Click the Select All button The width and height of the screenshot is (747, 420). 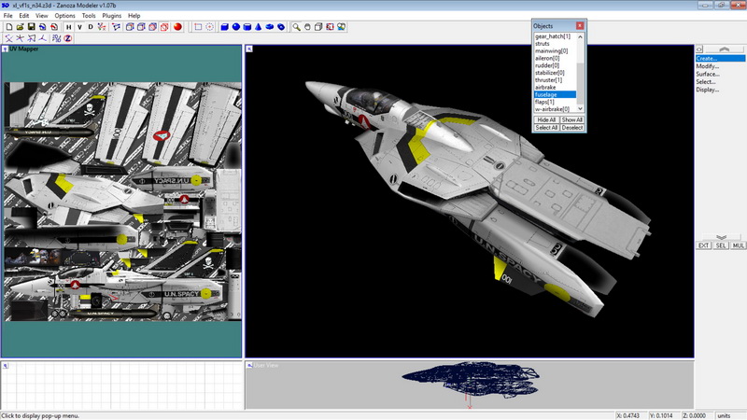click(546, 128)
